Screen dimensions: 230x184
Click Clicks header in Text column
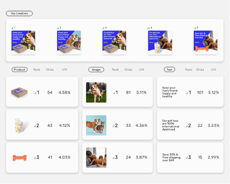(200, 70)
